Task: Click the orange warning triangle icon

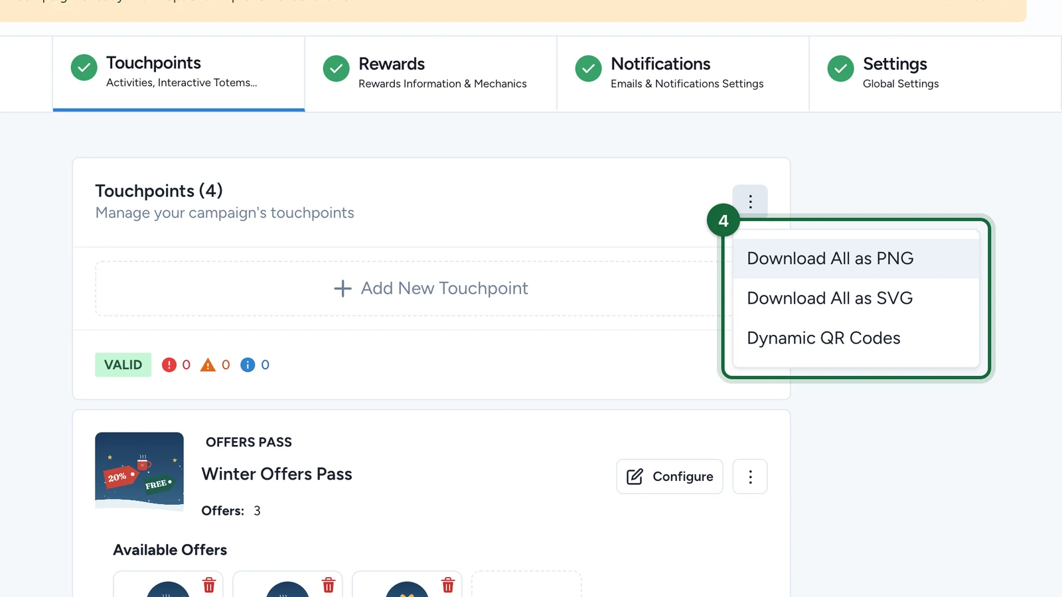Action: (208, 365)
